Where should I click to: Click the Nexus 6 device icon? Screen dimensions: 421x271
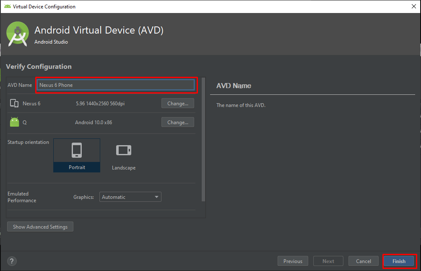(14, 104)
